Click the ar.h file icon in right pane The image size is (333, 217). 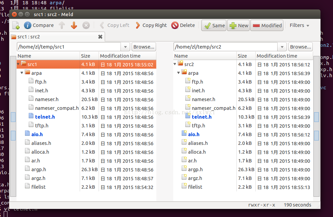pyautogui.click(x=184, y=160)
